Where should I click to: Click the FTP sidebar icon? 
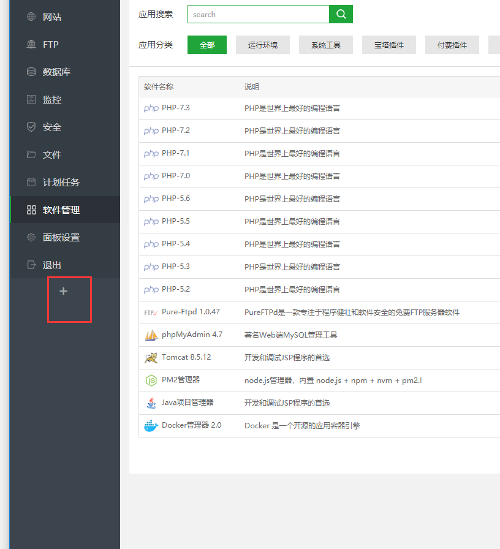31,44
